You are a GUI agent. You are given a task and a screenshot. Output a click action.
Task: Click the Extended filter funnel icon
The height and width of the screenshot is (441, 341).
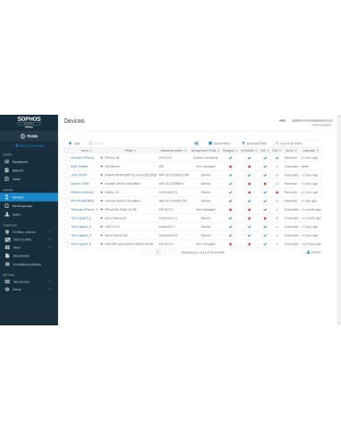click(x=243, y=143)
